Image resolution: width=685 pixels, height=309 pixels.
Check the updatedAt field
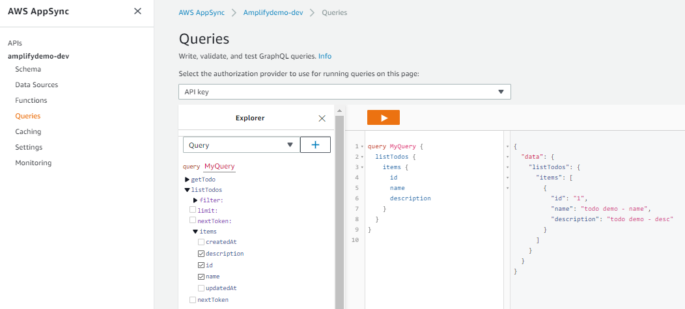pos(201,288)
